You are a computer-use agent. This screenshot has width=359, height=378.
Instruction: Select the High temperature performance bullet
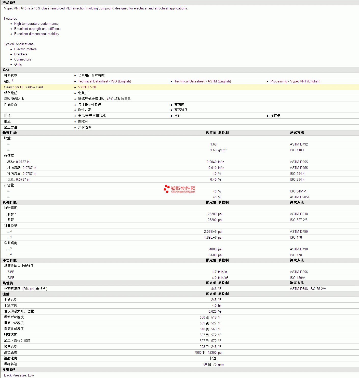tap(36, 24)
